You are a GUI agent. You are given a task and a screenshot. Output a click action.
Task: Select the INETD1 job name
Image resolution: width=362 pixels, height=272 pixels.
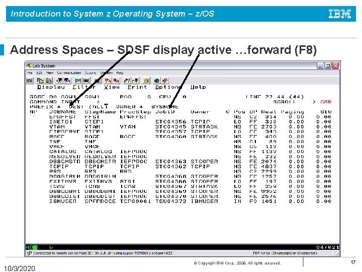[61, 122]
